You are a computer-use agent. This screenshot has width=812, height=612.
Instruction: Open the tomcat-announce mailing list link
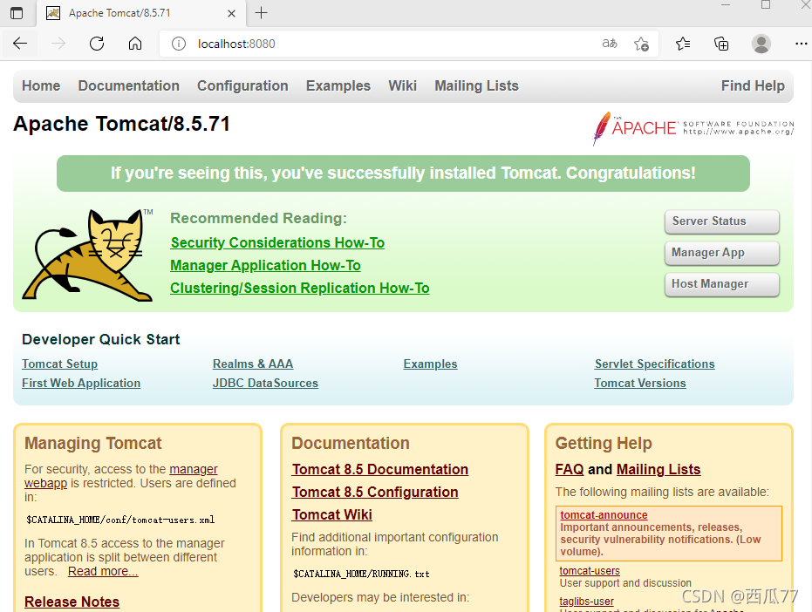tap(604, 515)
